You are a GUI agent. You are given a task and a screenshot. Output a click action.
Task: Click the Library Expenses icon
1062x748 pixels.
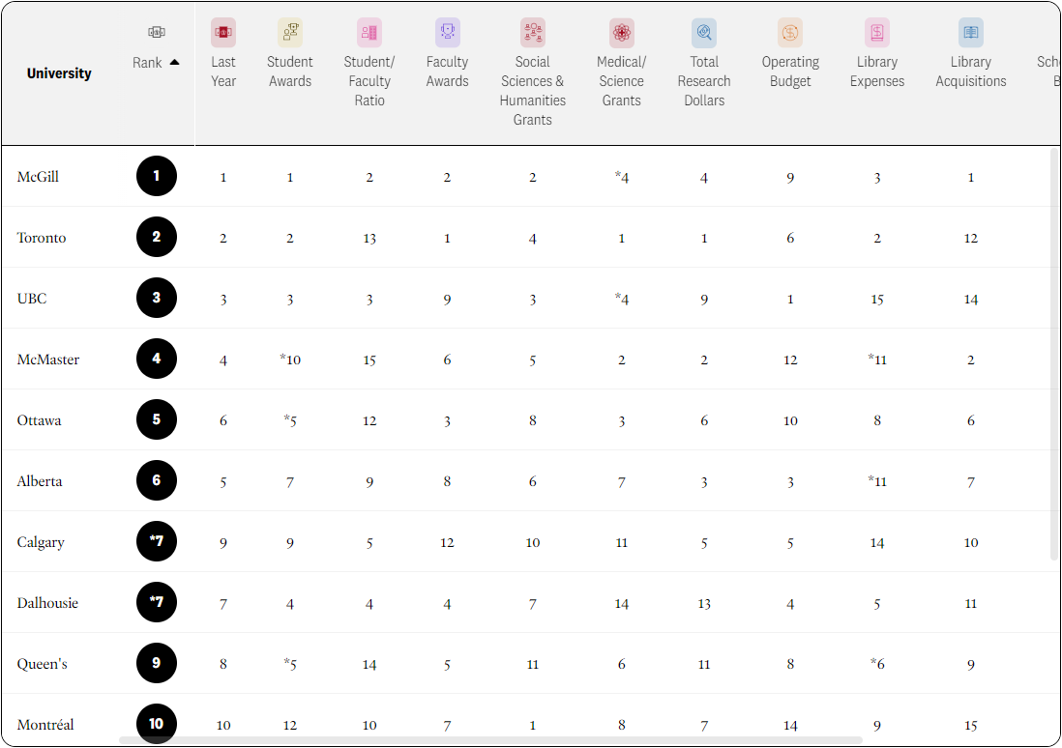click(x=876, y=32)
